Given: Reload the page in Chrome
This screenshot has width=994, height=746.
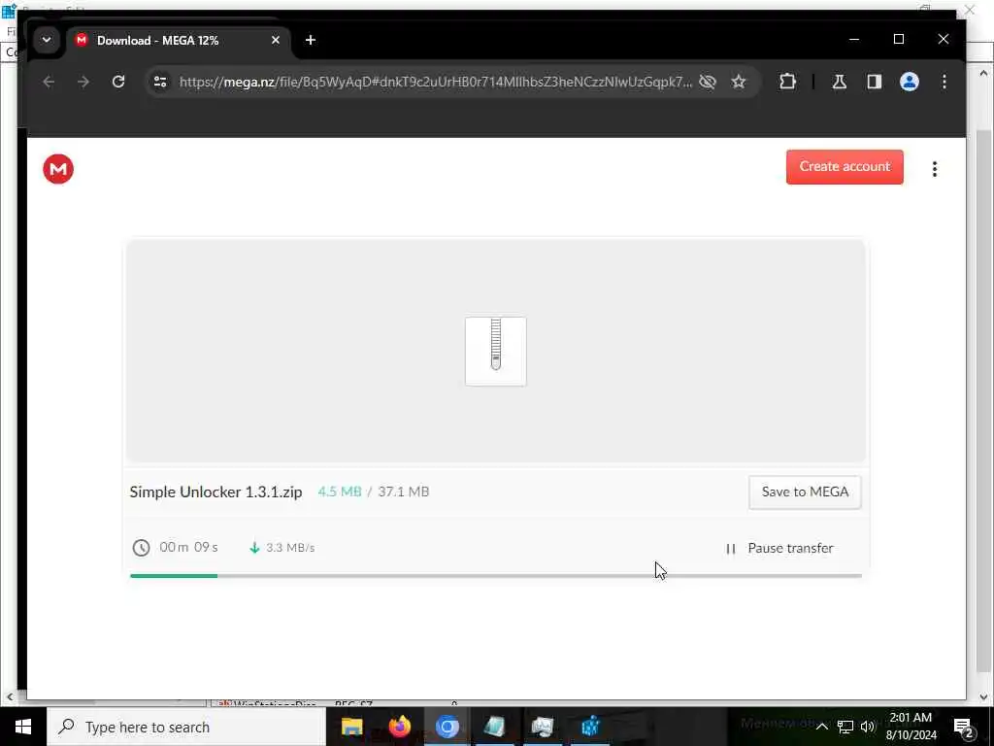Looking at the screenshot, I should (x=118, y=82).
